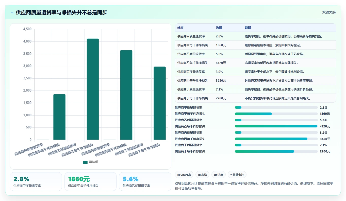Click the dashboard title 供应商质量退货率与净损失并不总是同步
This screenshot has height=201, width=346.
(61, 13)
